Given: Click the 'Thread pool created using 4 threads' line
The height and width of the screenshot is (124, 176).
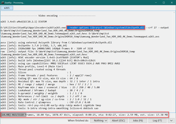Looking at the screenshot, I should click(x=33, y=69).
